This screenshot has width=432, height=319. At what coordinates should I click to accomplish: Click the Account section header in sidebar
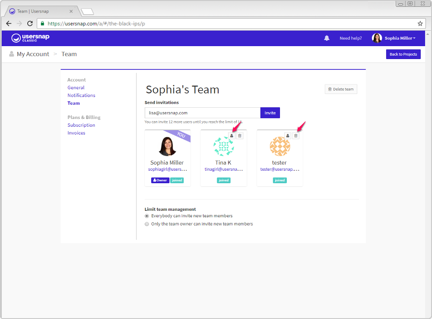(76, 80)
